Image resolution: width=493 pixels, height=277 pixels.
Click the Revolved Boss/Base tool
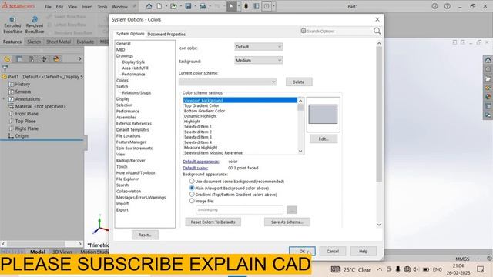click(35, 25)
